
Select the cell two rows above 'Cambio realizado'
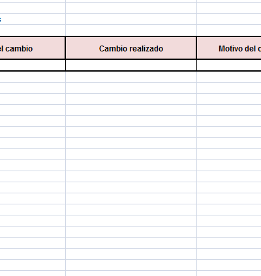[x=131, y=19]
